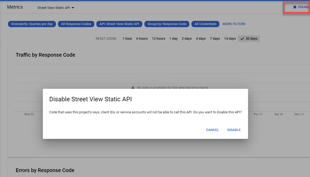Screen dimensions: 310x177
Task: Select the 1 hour time range
Action: (x=127, y=38)
